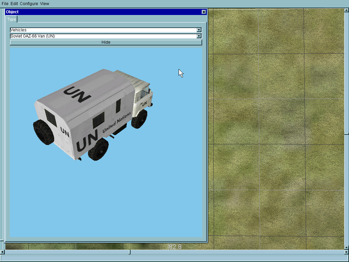Click the horizontal scrollbar right arrow
The height and width of the screenshot is (262, 349).
[x=347, y=252]
